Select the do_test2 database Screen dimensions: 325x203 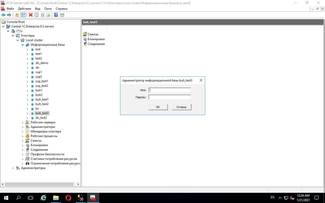tap(41, 118)
